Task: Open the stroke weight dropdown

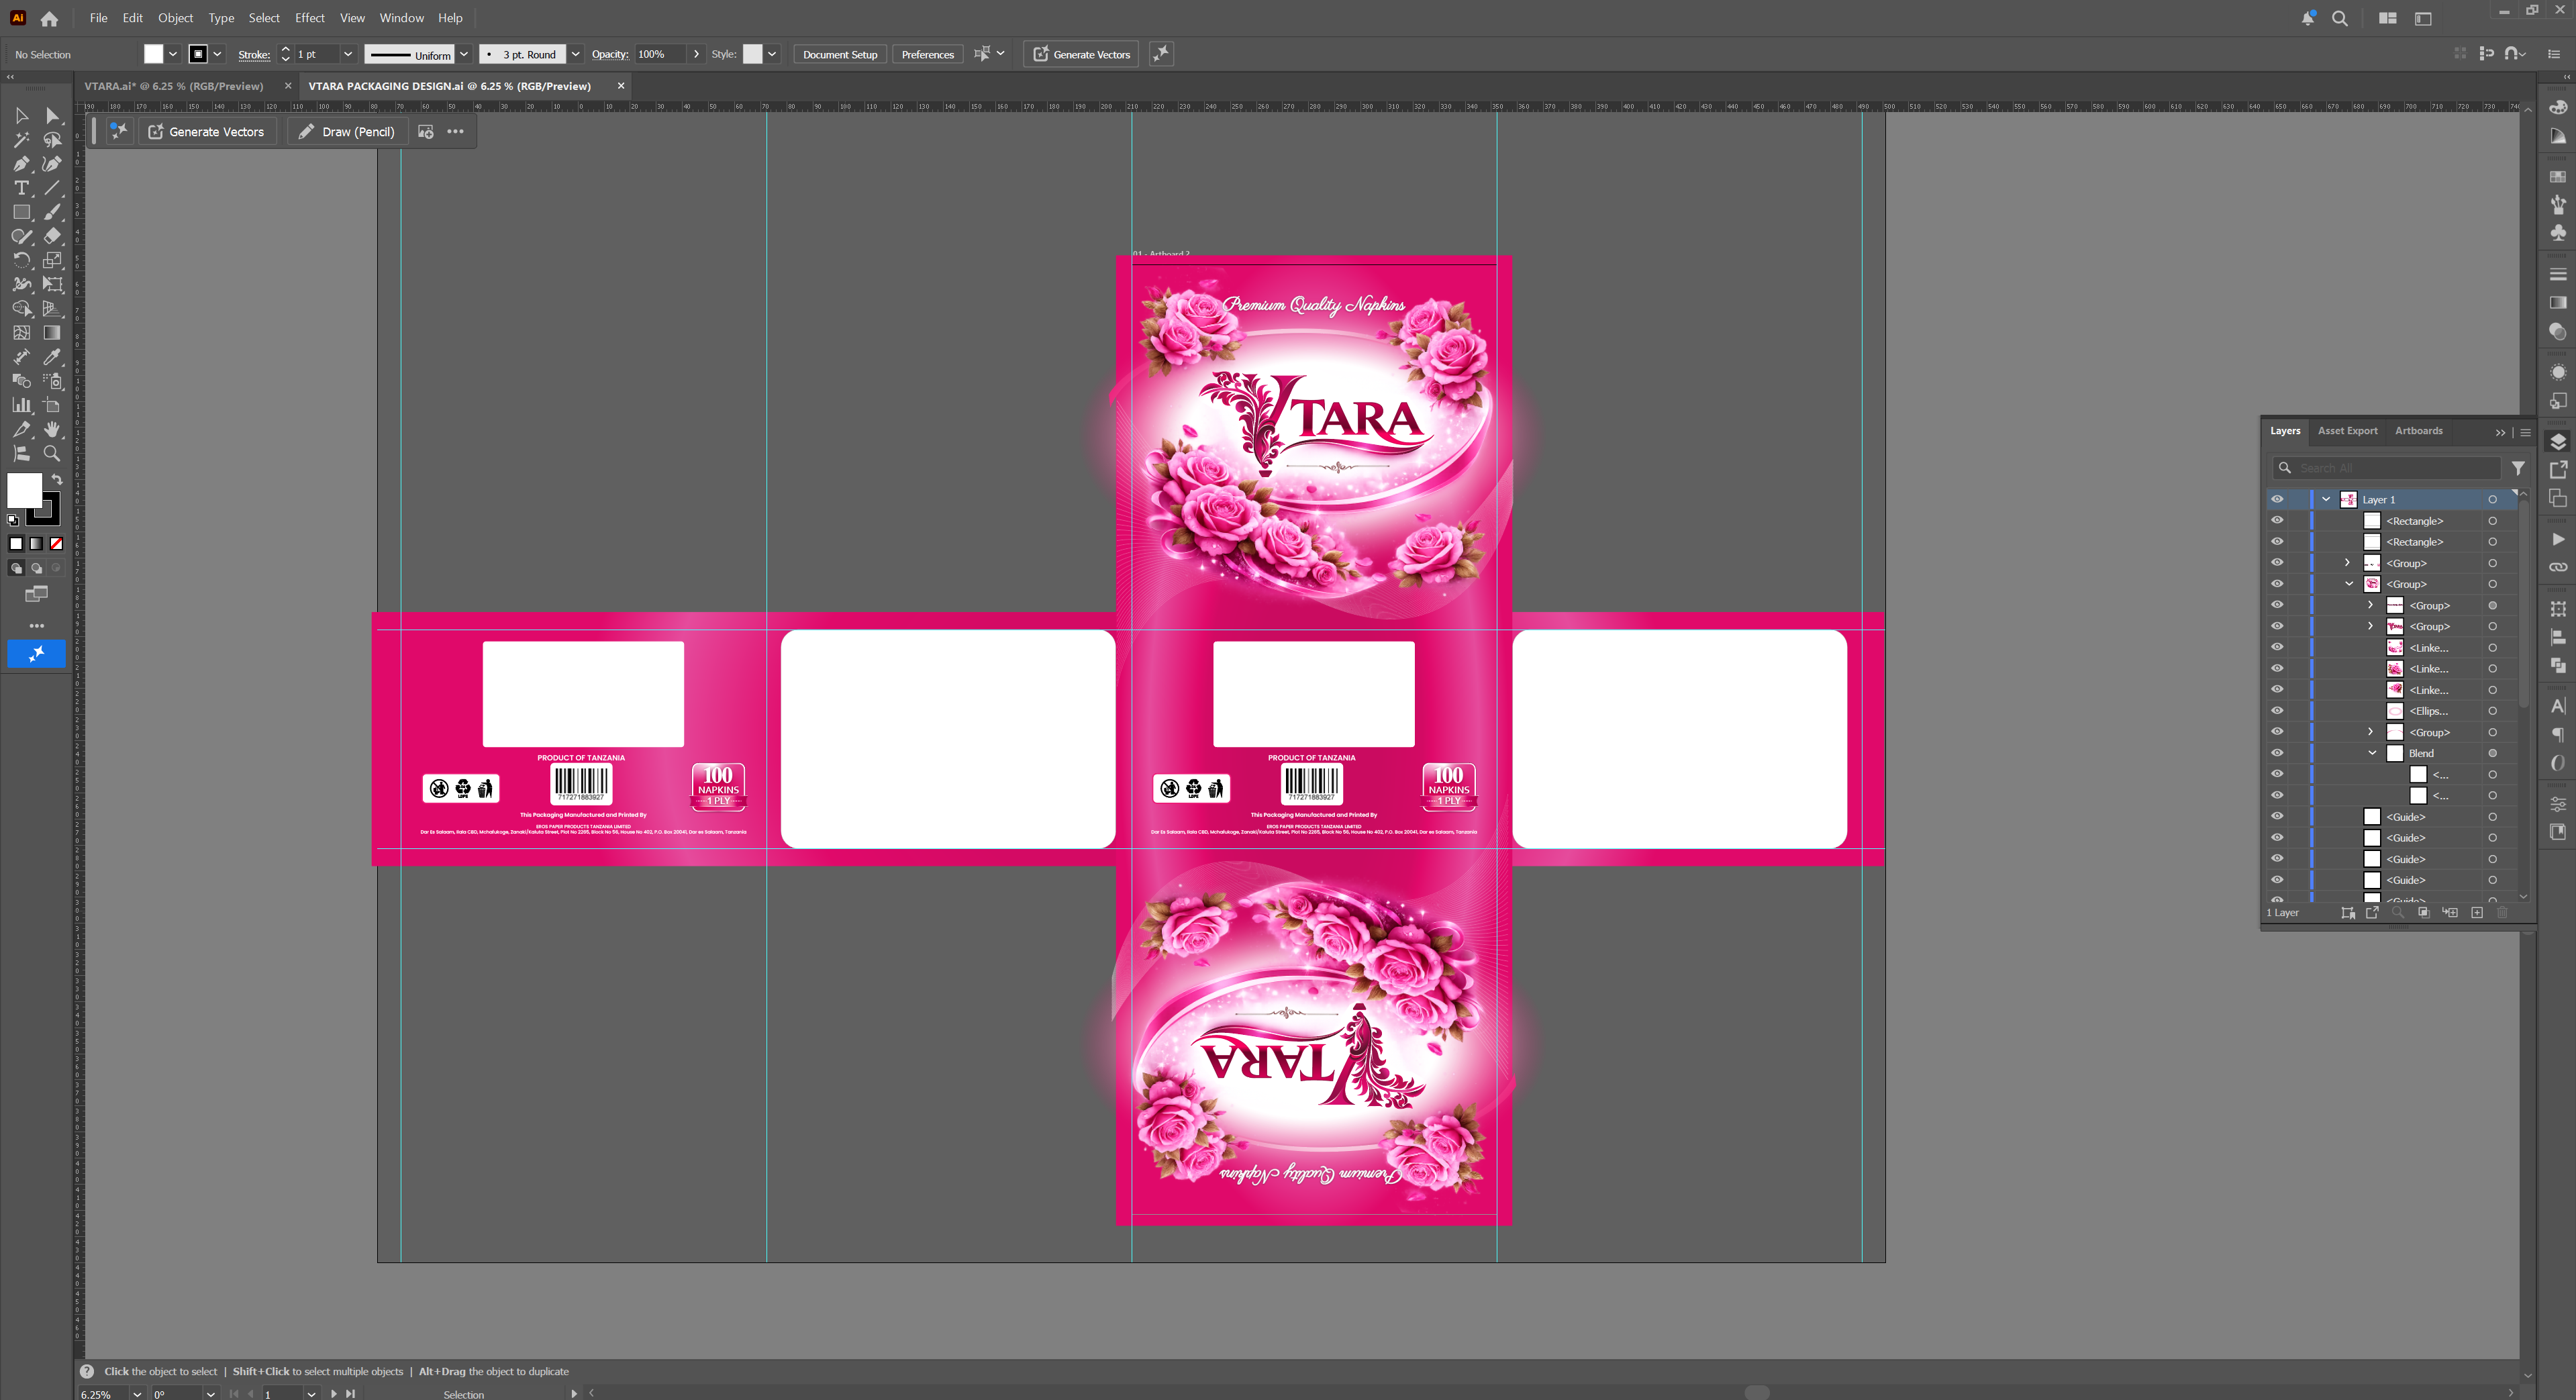Action: tap(348, 54)
